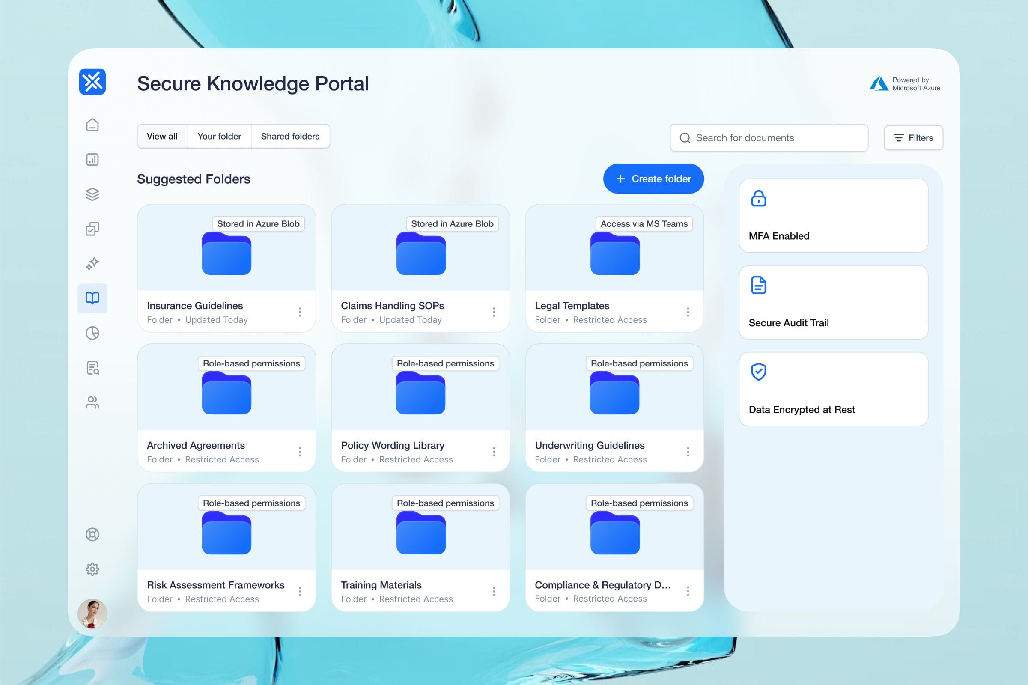
Task: Open options menu for Insurance Guidelines folder
Action: [300, 312]
